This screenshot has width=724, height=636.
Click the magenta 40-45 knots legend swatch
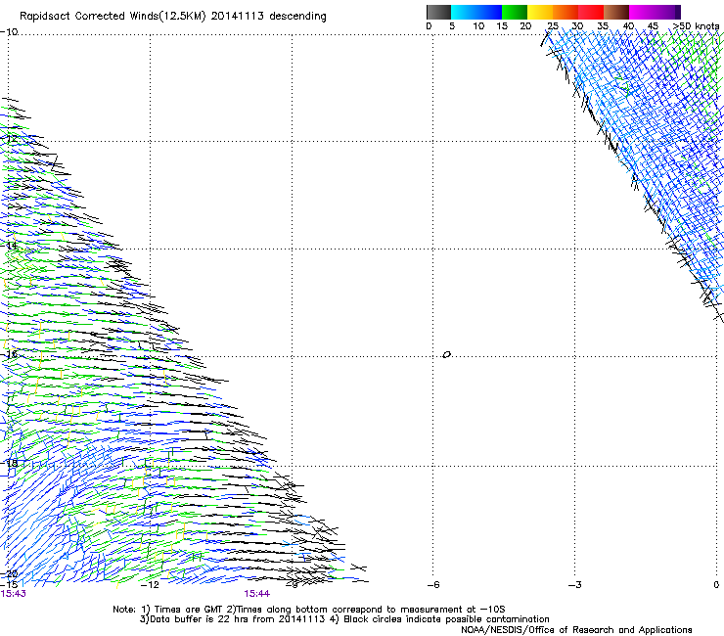coord(642,12)
